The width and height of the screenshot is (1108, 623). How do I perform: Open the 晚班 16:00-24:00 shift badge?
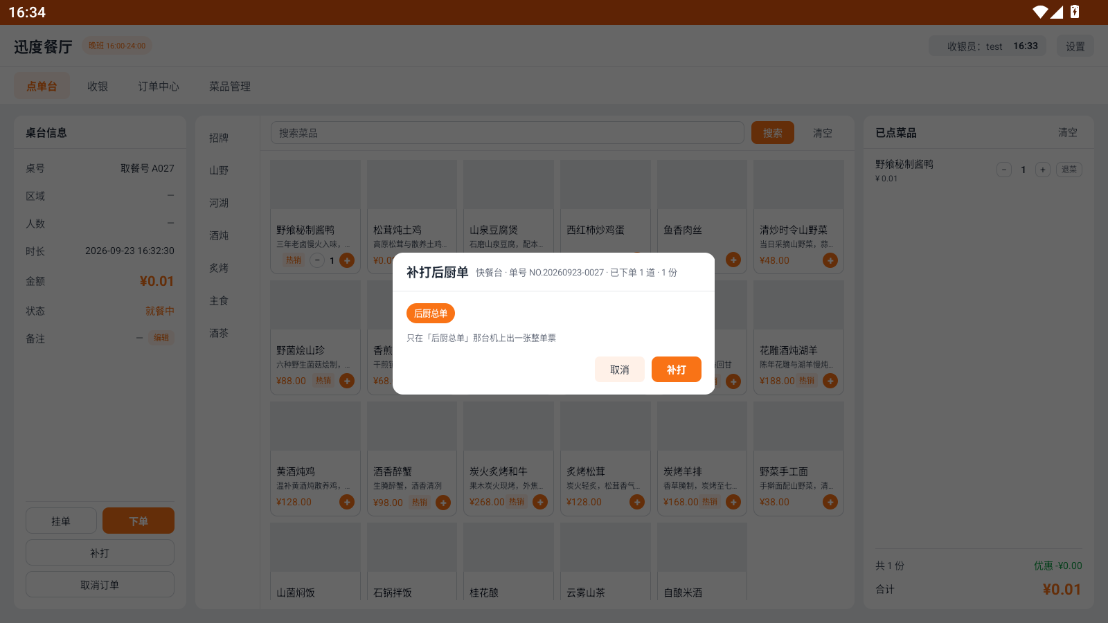click(117, 46)
